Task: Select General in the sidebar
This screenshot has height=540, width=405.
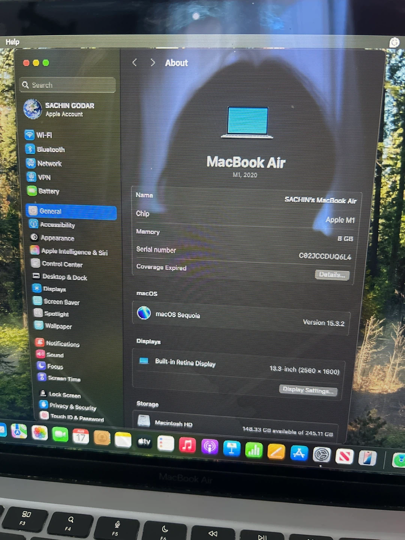Action: point(71,211)
